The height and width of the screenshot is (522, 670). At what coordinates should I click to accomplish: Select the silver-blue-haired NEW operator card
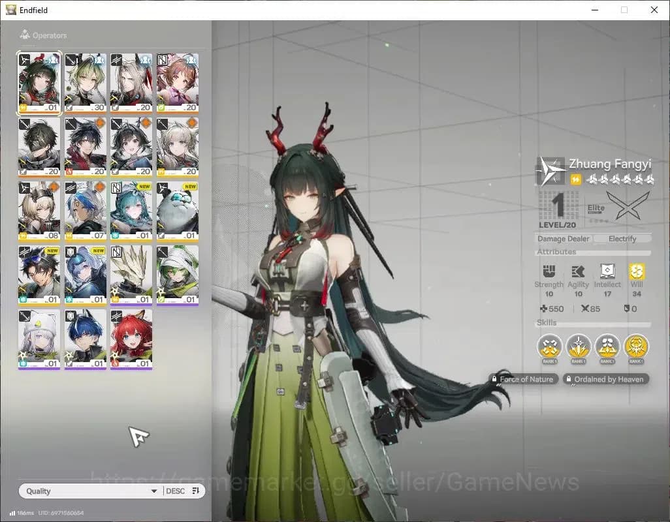tap(86, 275)
